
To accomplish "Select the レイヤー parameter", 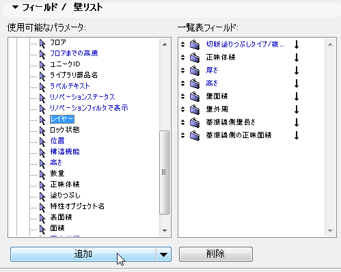I will pos(62,119).
